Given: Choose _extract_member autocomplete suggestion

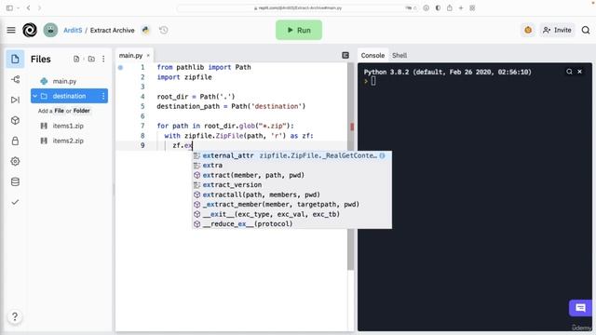Looking at the screenshot, I should [x=291, y=205].
